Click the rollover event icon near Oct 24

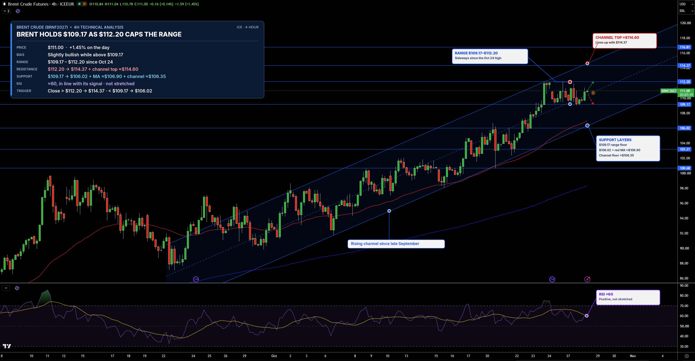click(552, 279)
